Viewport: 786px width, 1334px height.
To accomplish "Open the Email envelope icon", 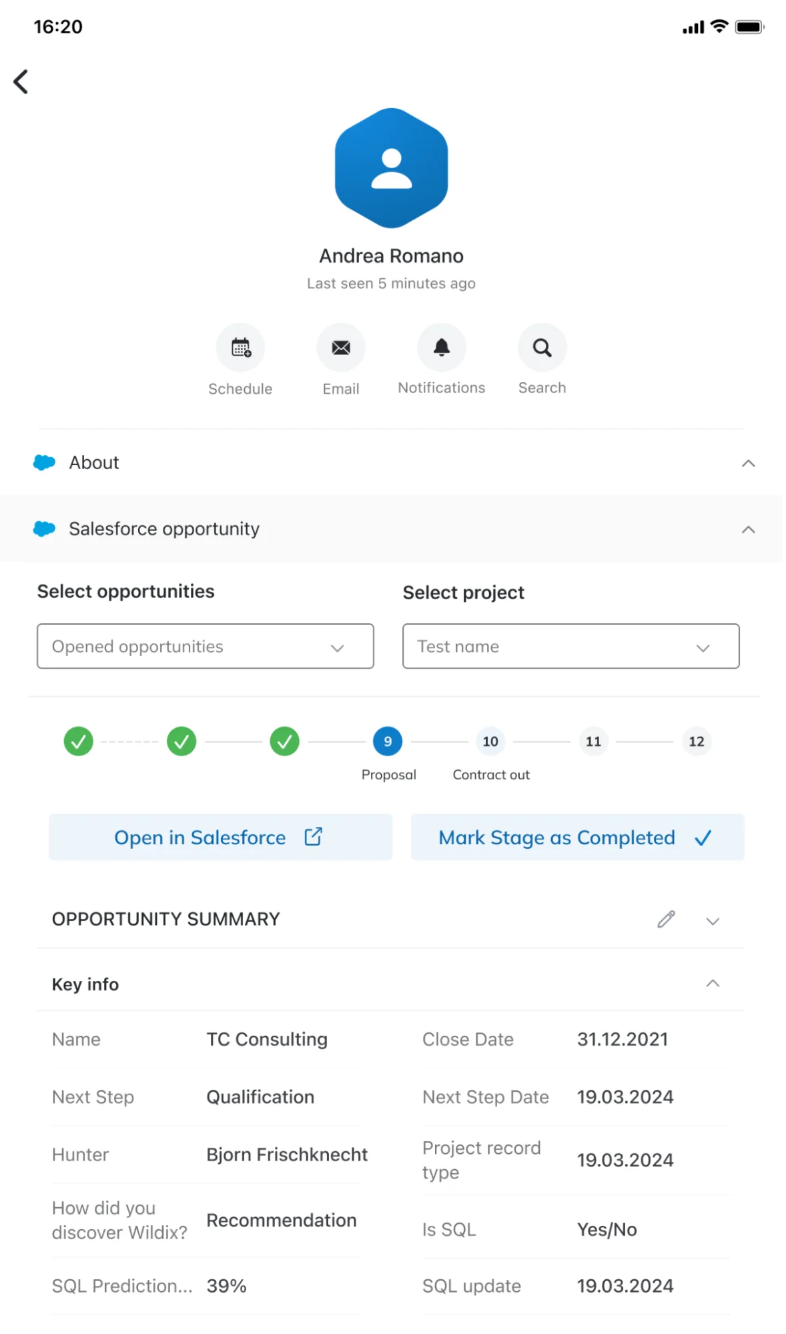I will 341,348.
